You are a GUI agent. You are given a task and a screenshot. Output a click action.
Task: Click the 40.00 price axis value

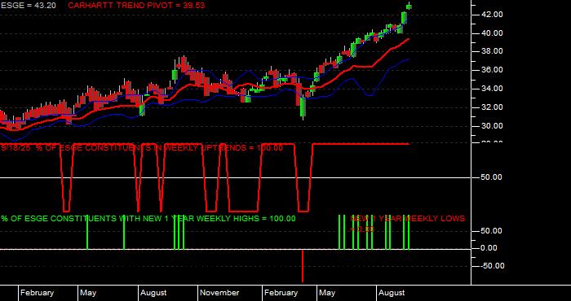(493, 33)
